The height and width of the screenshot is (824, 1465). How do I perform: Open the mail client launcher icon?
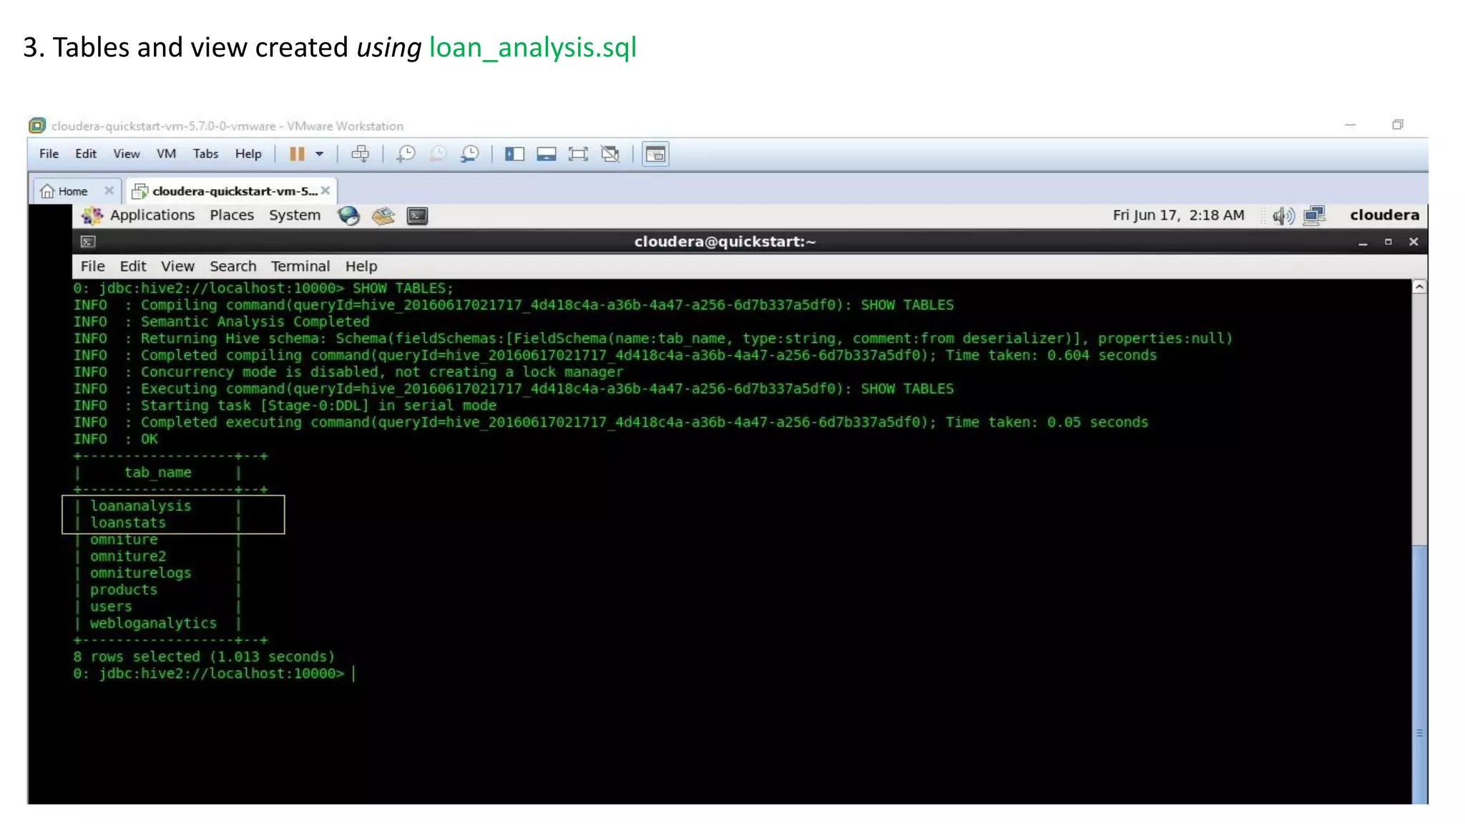(x=383, y=215)
